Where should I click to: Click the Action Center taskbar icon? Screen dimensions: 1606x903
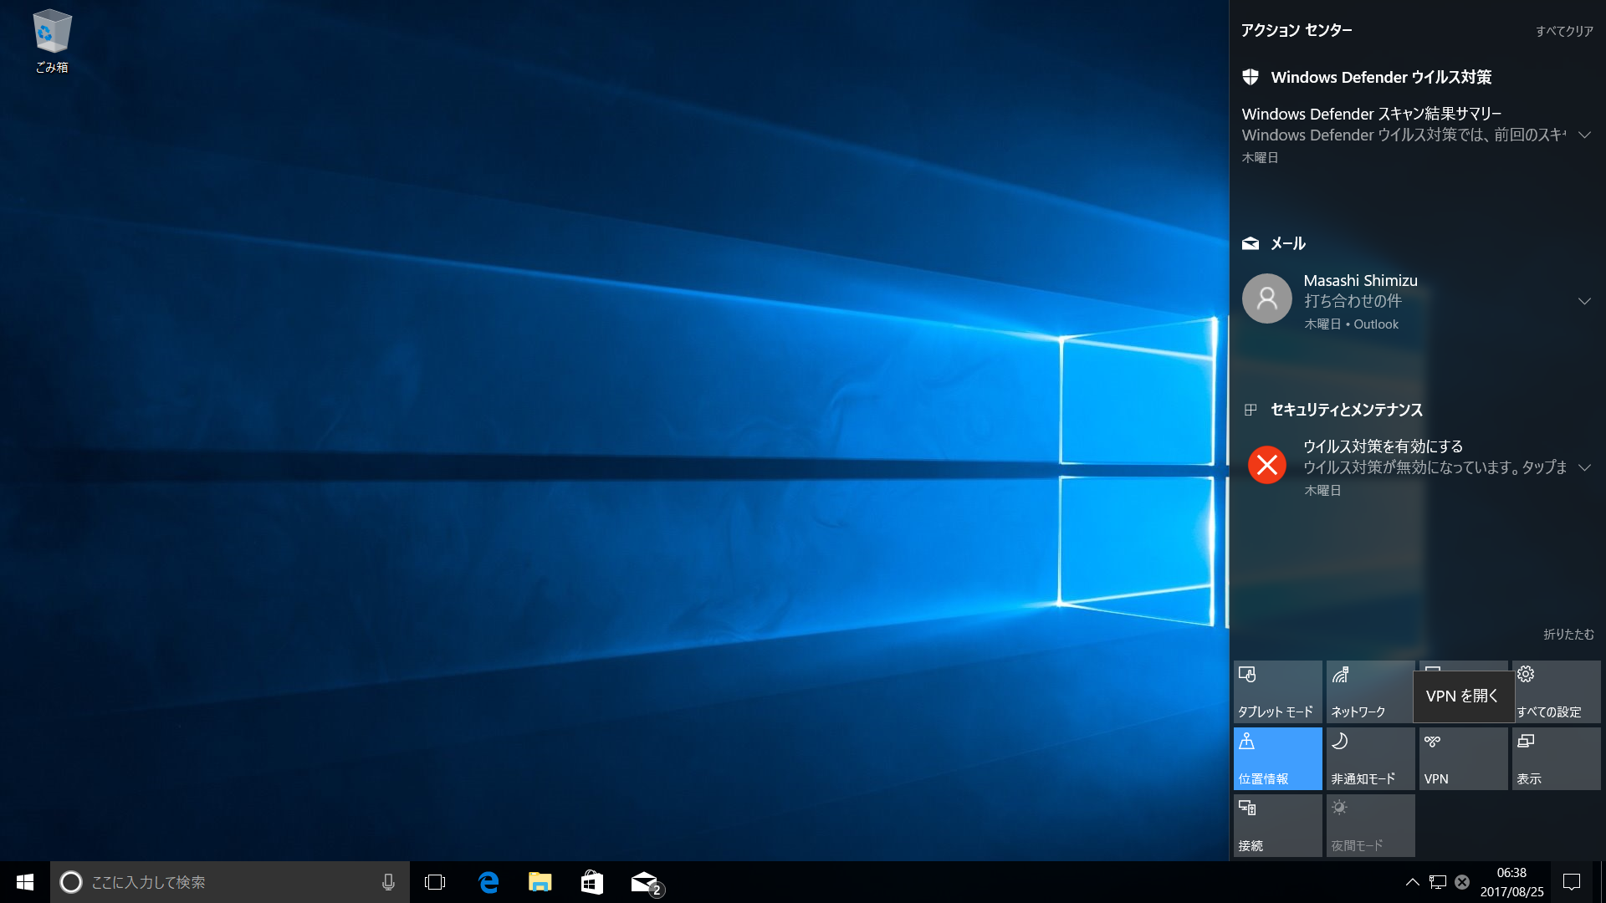tap(1572, 882)
